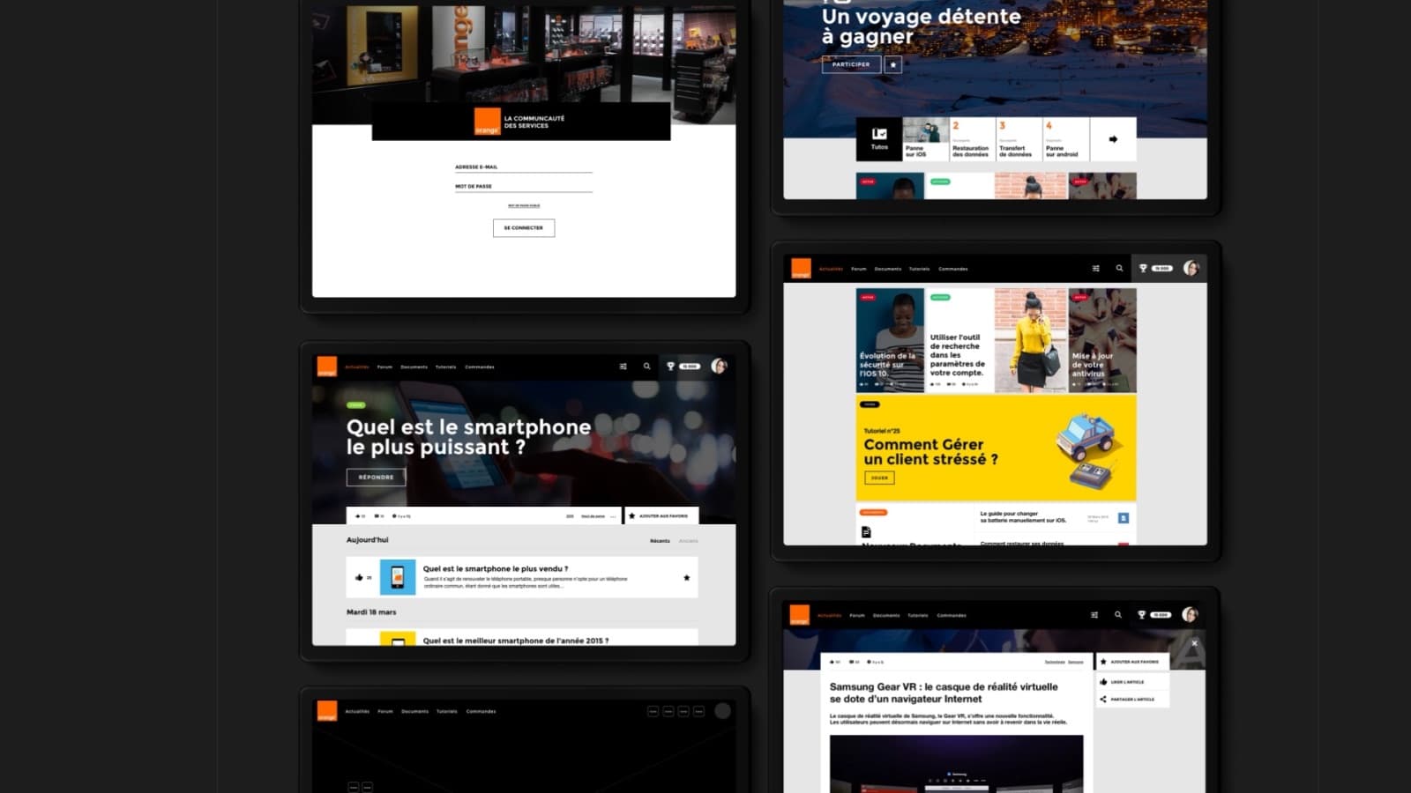Click 'Ajouter aux favoris' in the smartphone forum mockup
This screenshot has height=793, width=1411.
pyautogui.click(x=661, y=516)
